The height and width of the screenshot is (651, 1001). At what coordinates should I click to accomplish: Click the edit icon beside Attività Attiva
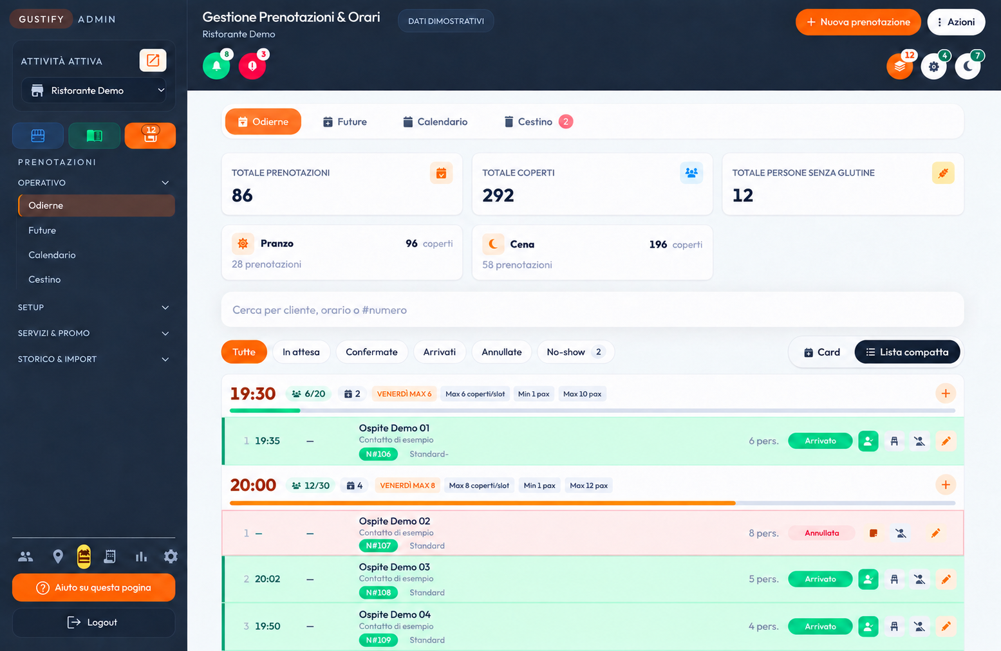(x=153, y=60)
